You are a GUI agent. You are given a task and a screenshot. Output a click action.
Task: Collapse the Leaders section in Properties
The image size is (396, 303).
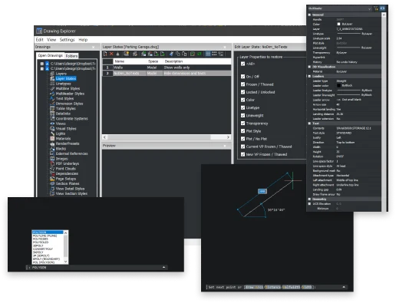coord(309,76)
